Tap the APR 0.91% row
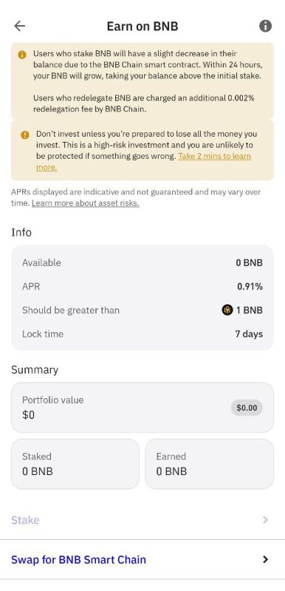Image resolution: width=285 pixels, height=591 pixels. pos(142,287)
